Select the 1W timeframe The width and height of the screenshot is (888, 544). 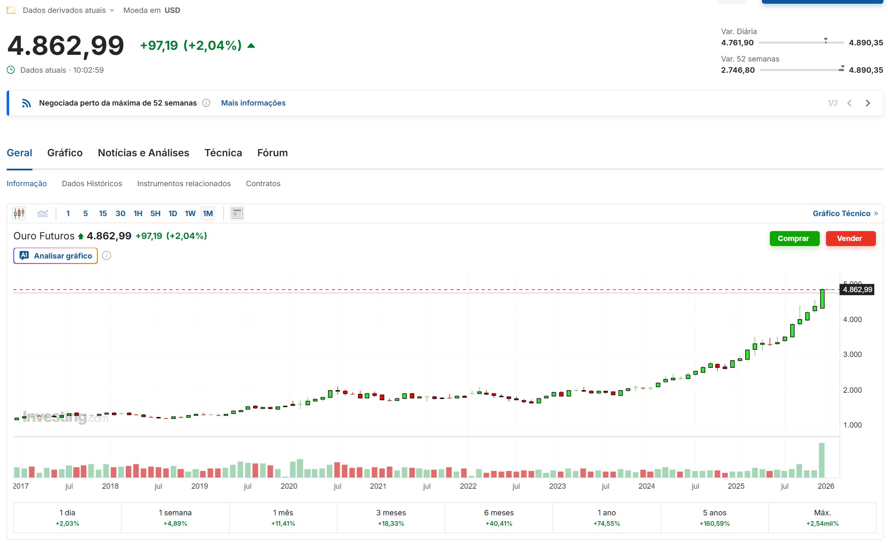coord(190,213)
